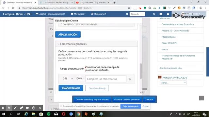
Task: Open the Screencastify timer icon
Action: click(x=34, y=108)
